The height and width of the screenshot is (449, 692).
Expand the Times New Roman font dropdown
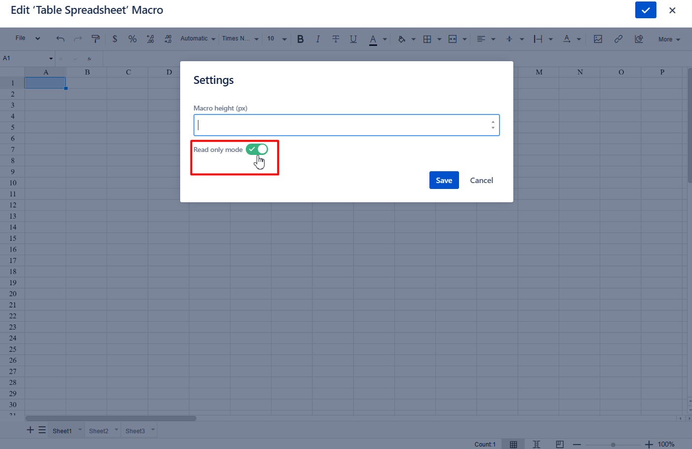tap(240, 39)
